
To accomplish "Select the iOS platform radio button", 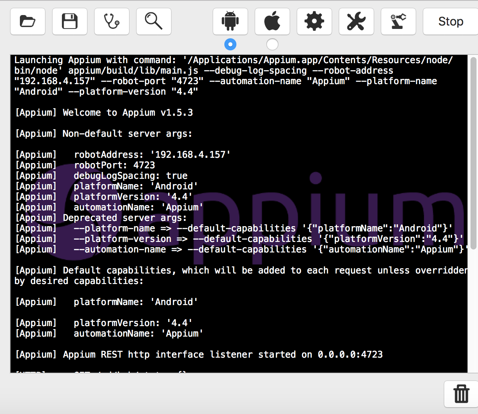I will tap(272, 44).
